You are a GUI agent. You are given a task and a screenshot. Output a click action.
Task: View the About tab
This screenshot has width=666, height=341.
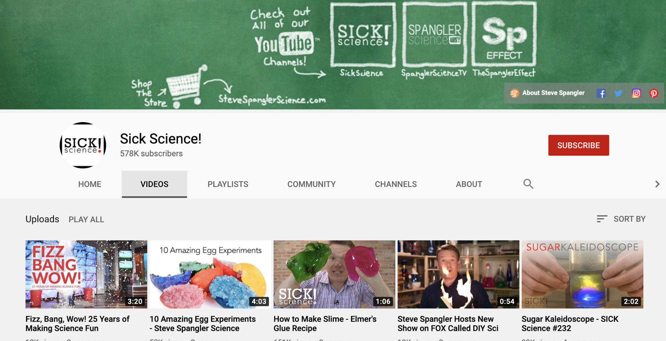[x=469, y=184]
